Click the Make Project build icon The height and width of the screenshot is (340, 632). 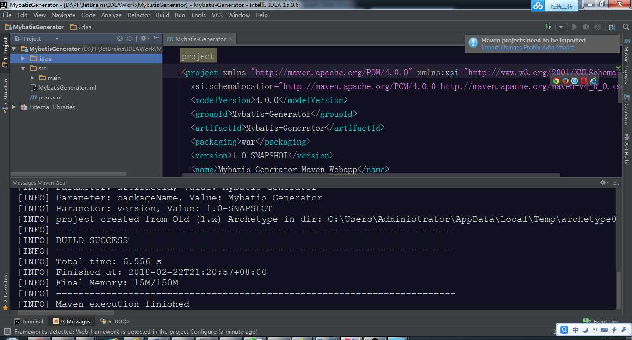[549, 27]
